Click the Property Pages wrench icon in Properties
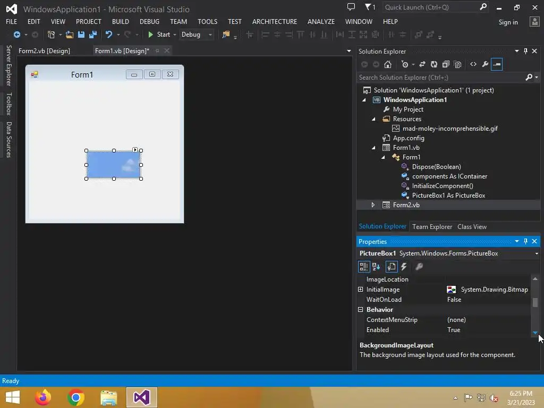Image resolution: width=544 pixels, height=408 pixels. click(419, 267)
